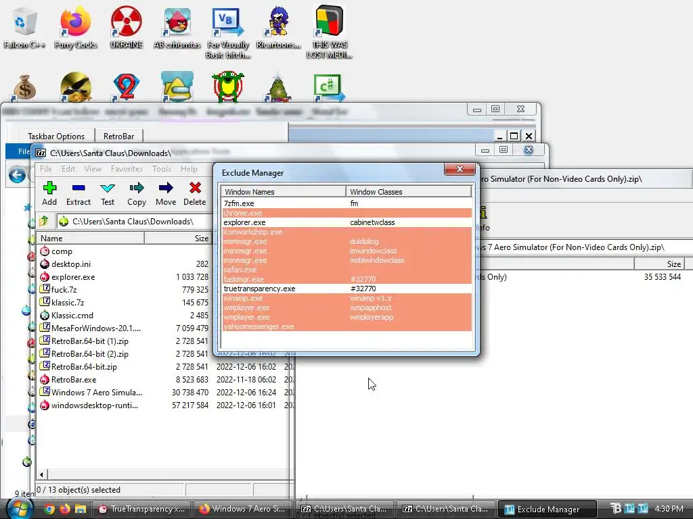
Task: Sort 7-Zip files by Name column
Action: 90,239
